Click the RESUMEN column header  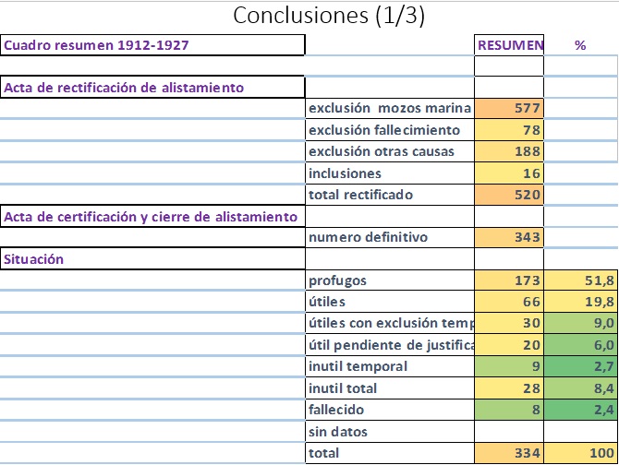click(x=509, y=45)
